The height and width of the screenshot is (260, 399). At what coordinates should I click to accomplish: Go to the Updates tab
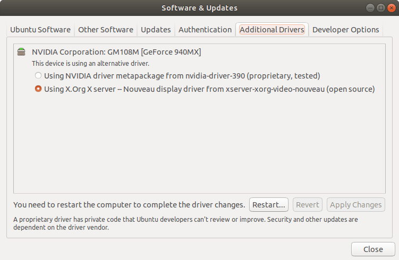click(156, 30)
